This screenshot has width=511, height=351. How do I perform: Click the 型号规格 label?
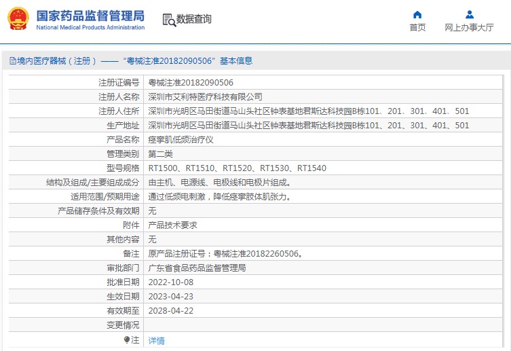coord(124,168)
